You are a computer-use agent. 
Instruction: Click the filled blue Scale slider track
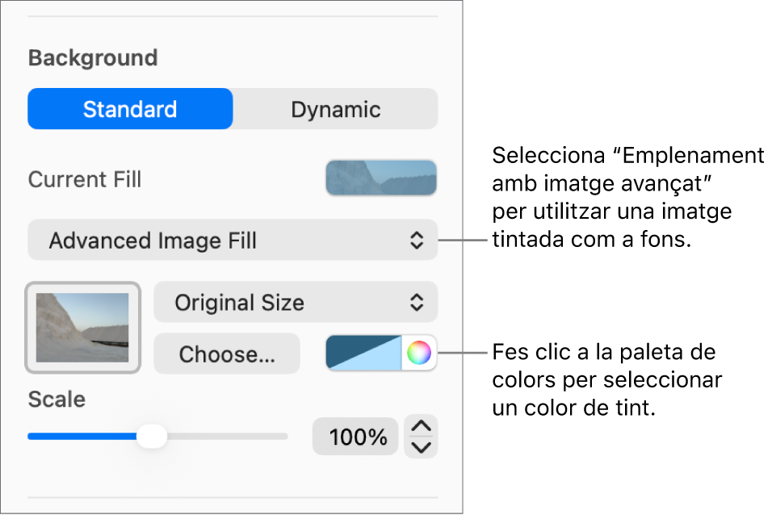[x=81, y=437]
